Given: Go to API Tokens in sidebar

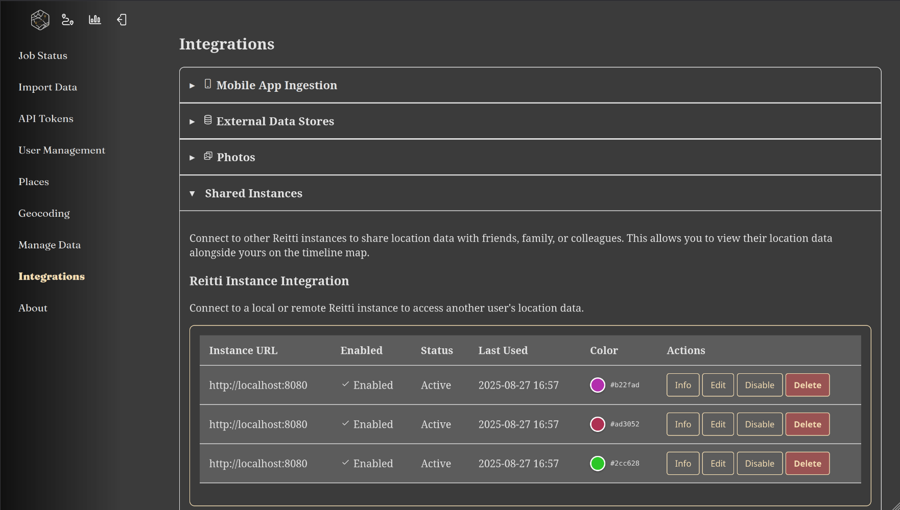Looking at the screenshot, I should (46, 119).
